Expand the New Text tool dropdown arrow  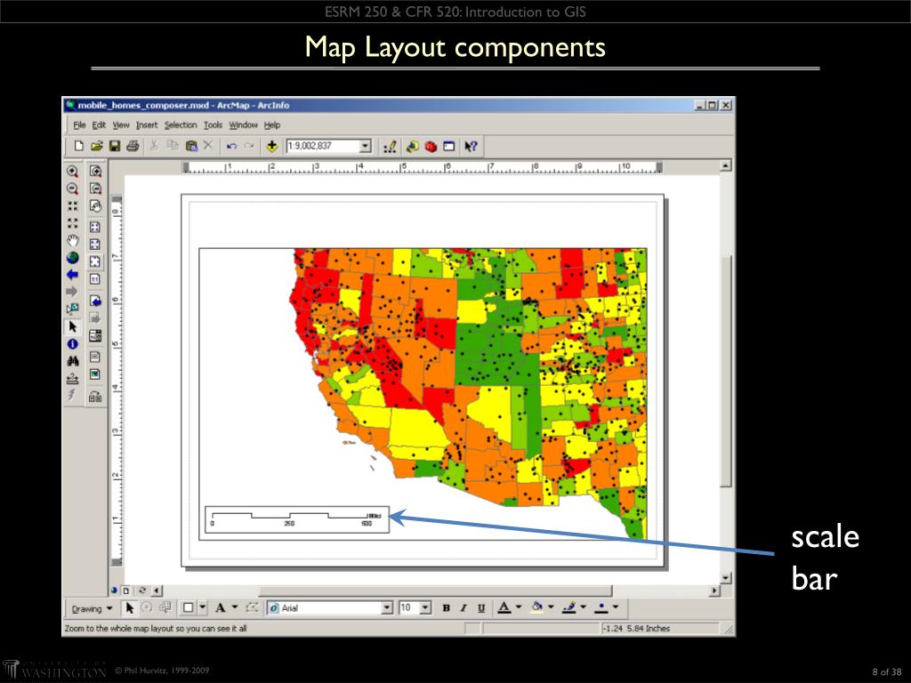coord(235,607)
